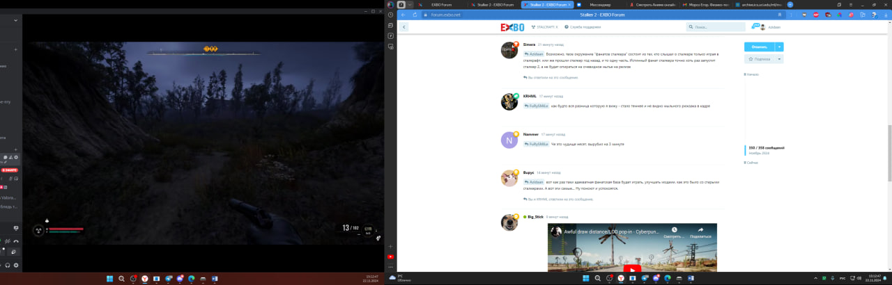The height and width of the screenshot is (285, 892).
Task: Switch to the Мессенджер browser tab
Action: [599, 4]
